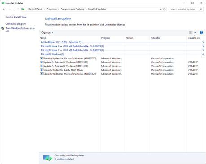Image resolution: width=206 pixels, height=164 pixels.
Task: Open the address bar history dropdown
Action: (x=160, y=9)
